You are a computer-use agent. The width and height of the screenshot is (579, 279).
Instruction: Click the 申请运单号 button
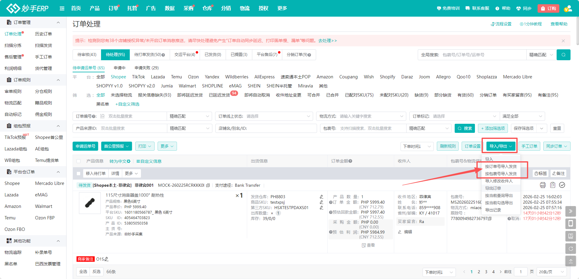pos(86,146)
